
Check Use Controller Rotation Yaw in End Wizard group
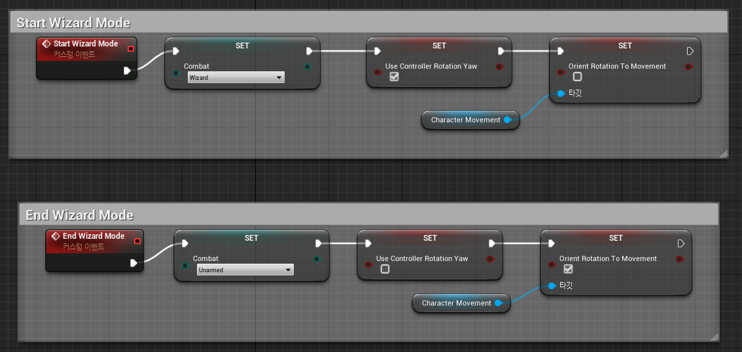coord(385,269)
